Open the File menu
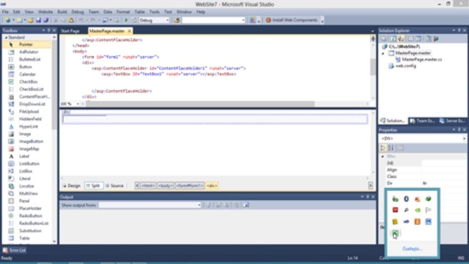This screenshot has height=264, width=469. [5, 12]
